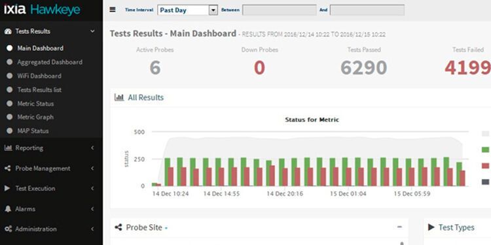Viewport: 491px width, 245px height.
Task: Click the Alarms label
Action: (25, 209)
